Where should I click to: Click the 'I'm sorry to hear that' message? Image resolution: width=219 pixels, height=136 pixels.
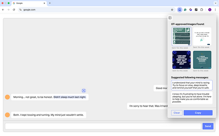(147, 106)
